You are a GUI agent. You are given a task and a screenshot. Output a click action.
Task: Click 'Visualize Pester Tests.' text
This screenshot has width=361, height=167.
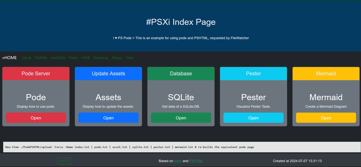pyautogui.click(x=253, y=106)
